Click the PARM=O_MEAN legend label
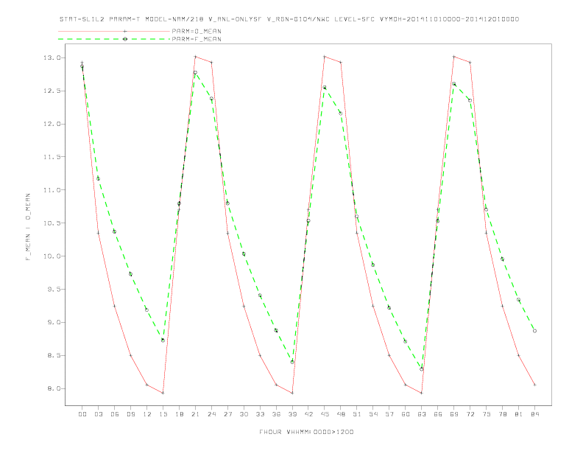The image size is (583, 451). click(197, 31)
